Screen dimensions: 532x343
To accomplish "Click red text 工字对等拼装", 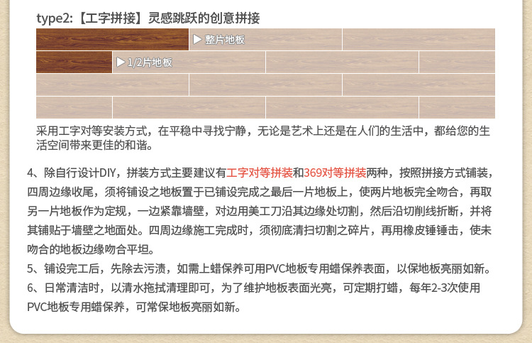I will coord(260,173).
